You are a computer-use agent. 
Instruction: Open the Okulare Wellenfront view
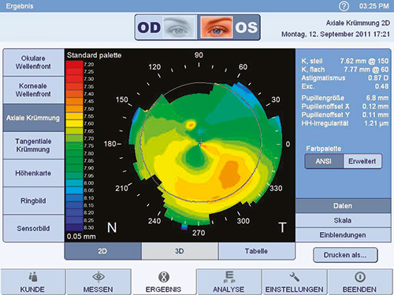[33, 62]
